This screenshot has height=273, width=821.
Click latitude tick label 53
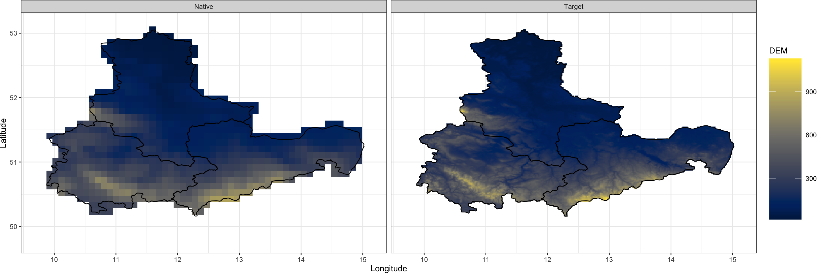(x=13, y=33)
